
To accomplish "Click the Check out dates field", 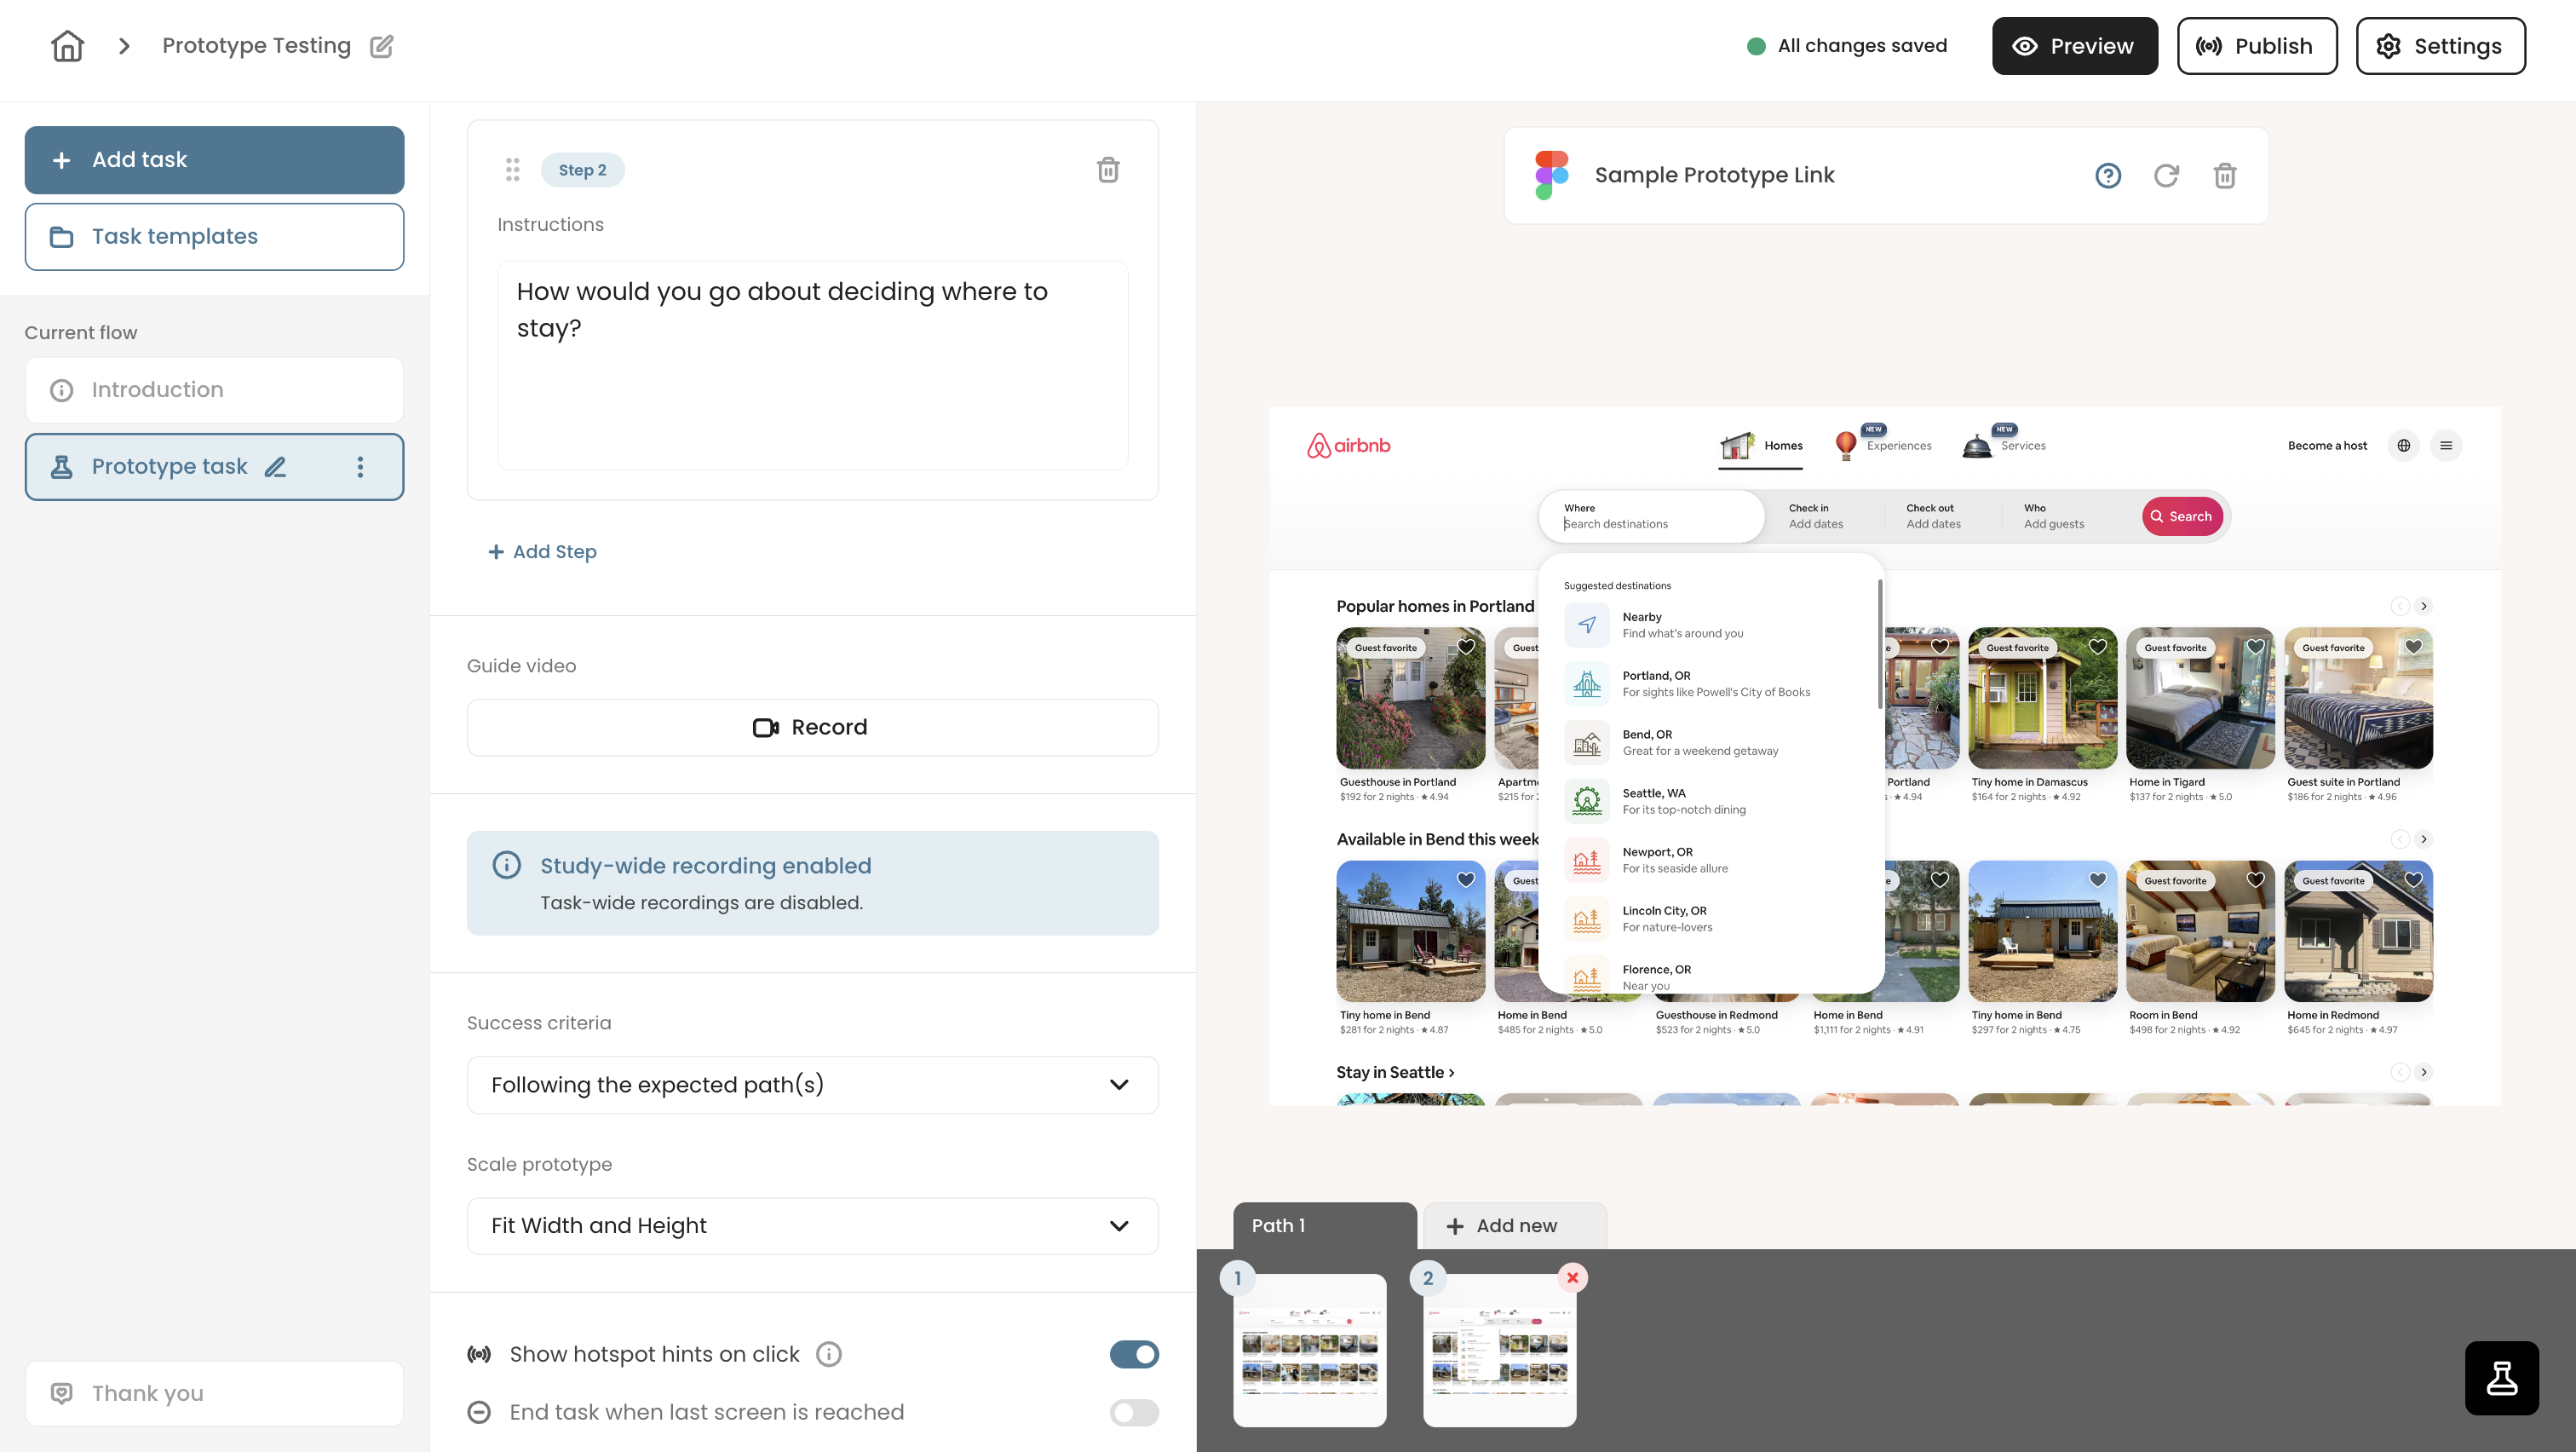I will click(x=1933, y=517).
